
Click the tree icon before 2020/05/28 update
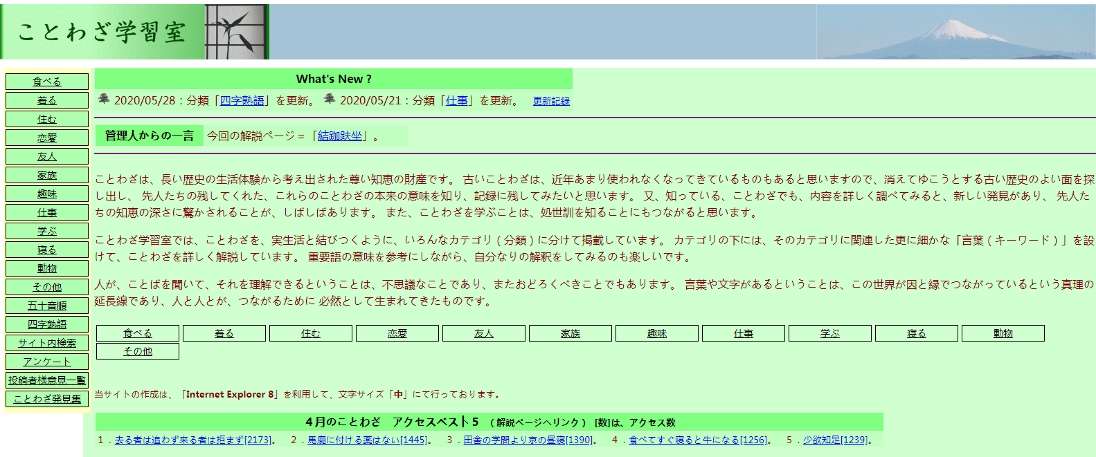tap(104, 99)
